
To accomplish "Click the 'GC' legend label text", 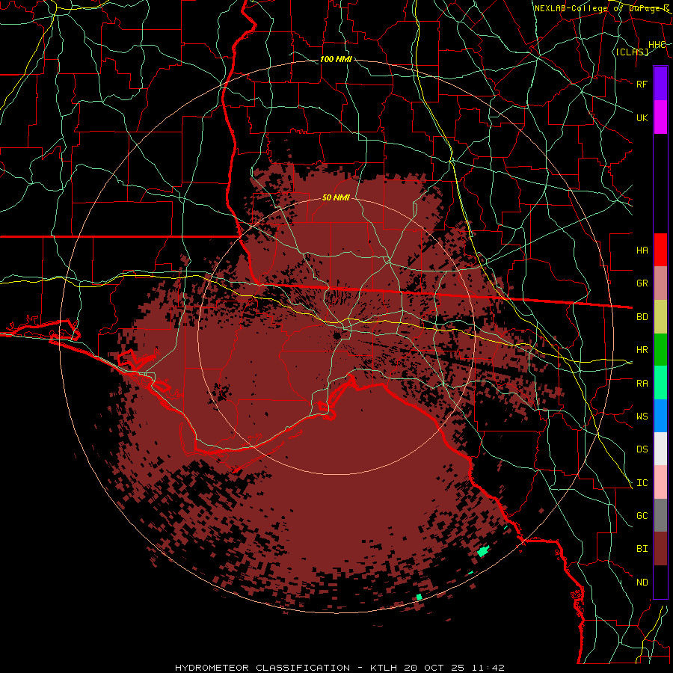I will (x=642, y=516).
